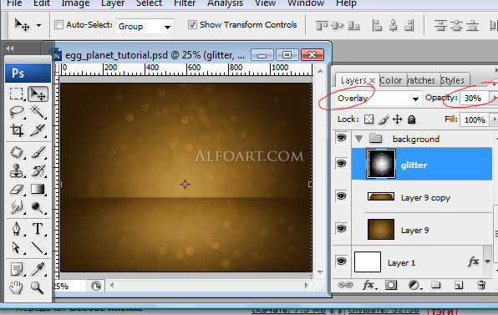The image size is (498, 315).
Task: Pick the Clone Stamp tool
Action: (17, 170)
